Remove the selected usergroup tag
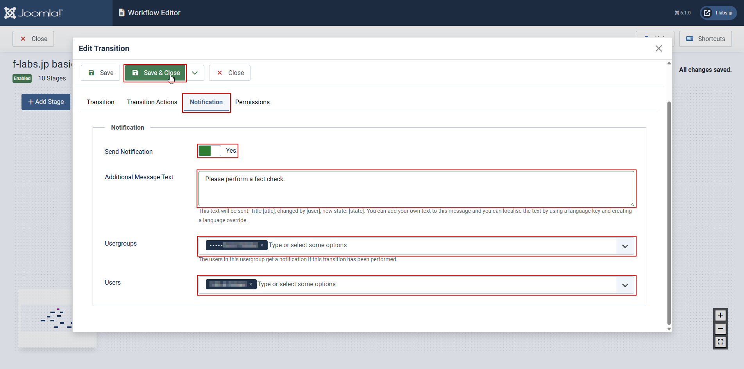Viewport: 744px width, 369px height. tap(262, 245)
